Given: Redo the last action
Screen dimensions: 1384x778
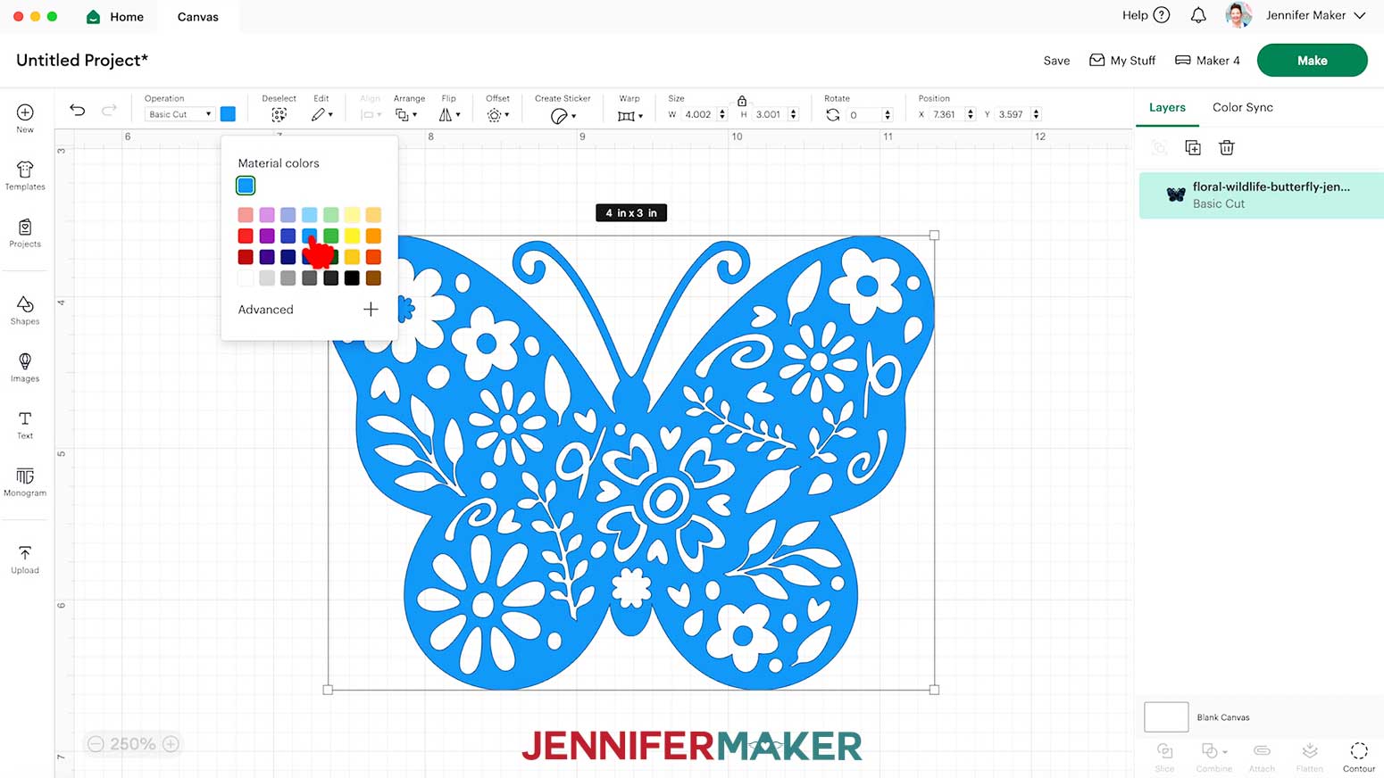Looking at the screenshot, I should [109, 110].
